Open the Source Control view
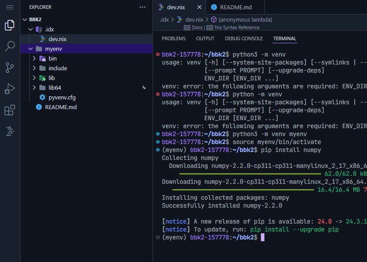Screen dimensions: 367x262 10,68
